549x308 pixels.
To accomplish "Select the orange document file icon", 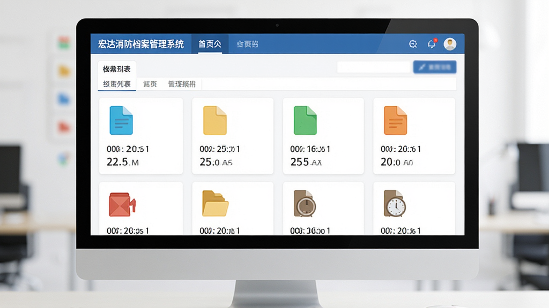I will pyautogui.click(x=396, y=120).
